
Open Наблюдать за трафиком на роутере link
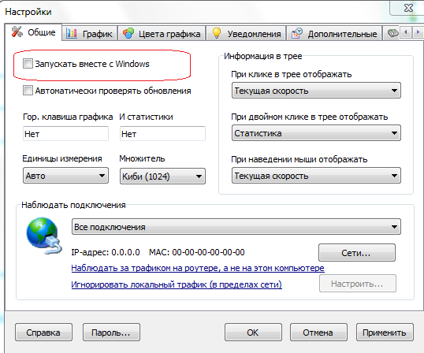click(x=198, y=268)
